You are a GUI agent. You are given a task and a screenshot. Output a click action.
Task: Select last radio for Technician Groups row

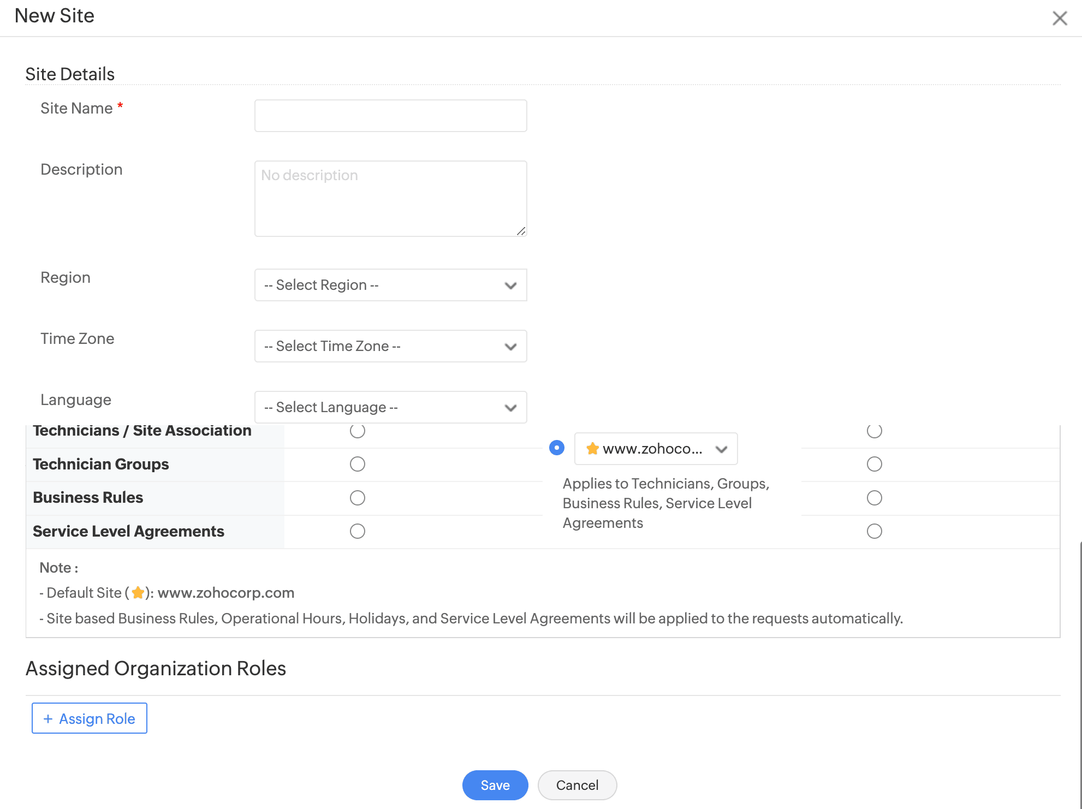coord(874,464)
